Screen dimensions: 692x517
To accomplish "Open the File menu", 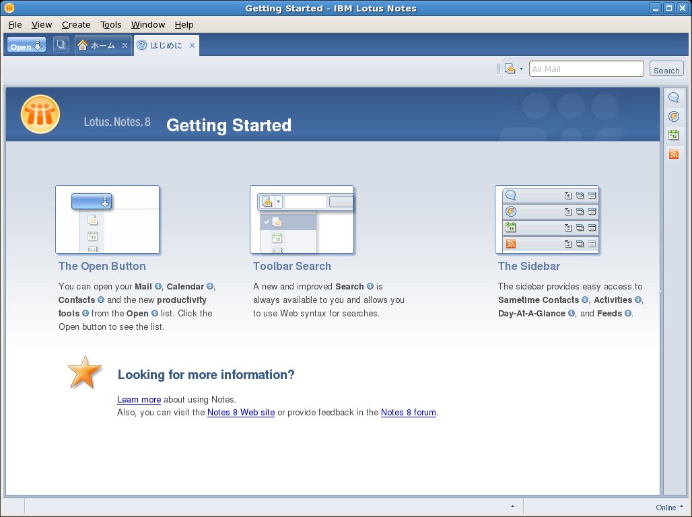I will coord(15,25).
